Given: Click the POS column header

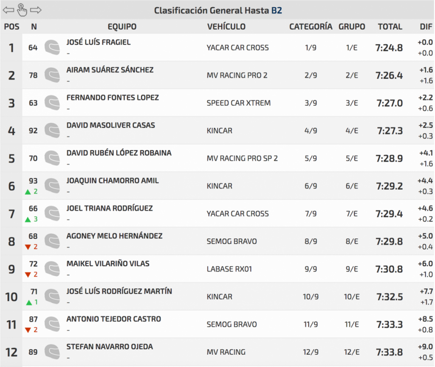Looking at the screenshot, I should point(11,27).
